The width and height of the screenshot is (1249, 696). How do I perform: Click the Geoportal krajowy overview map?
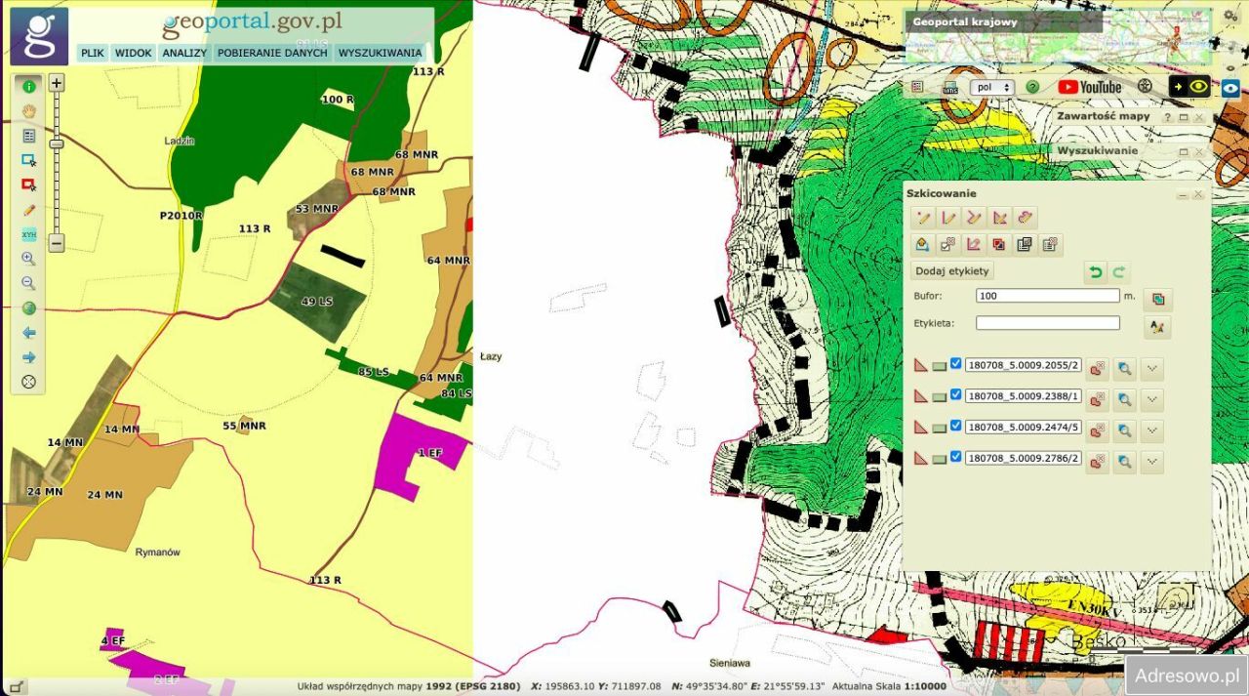1060,36
